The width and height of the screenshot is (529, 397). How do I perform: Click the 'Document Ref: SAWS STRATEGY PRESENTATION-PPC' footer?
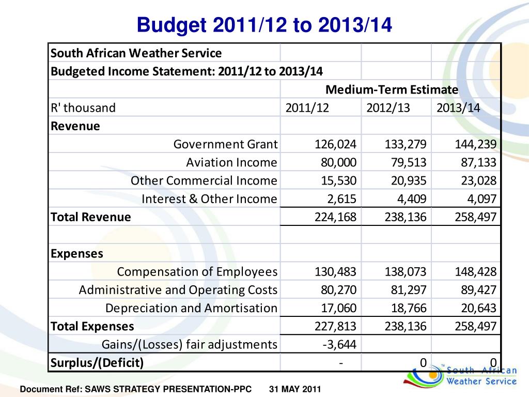tap(136, 389)
